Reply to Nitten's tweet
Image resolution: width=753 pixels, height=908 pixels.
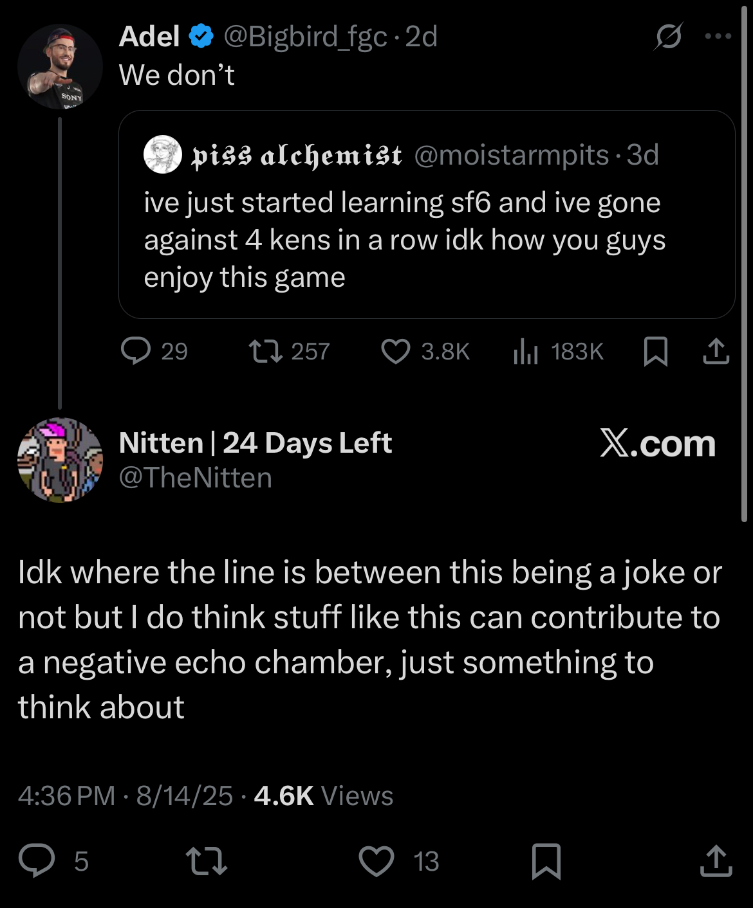[x=37, y=861]
